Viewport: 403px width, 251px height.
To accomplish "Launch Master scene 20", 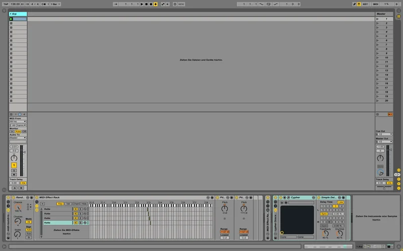I will pyautogui.click(x=377, y=101).
